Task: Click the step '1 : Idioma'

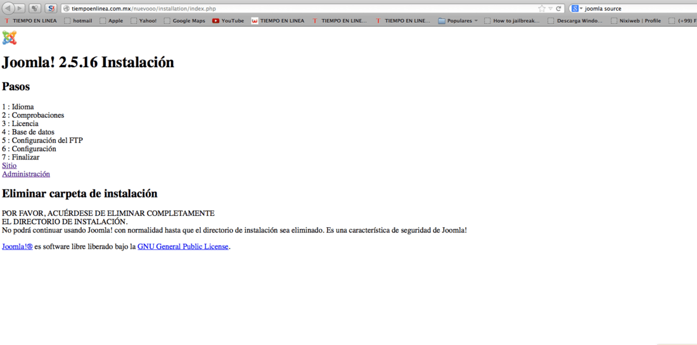Action: [18, 107]
